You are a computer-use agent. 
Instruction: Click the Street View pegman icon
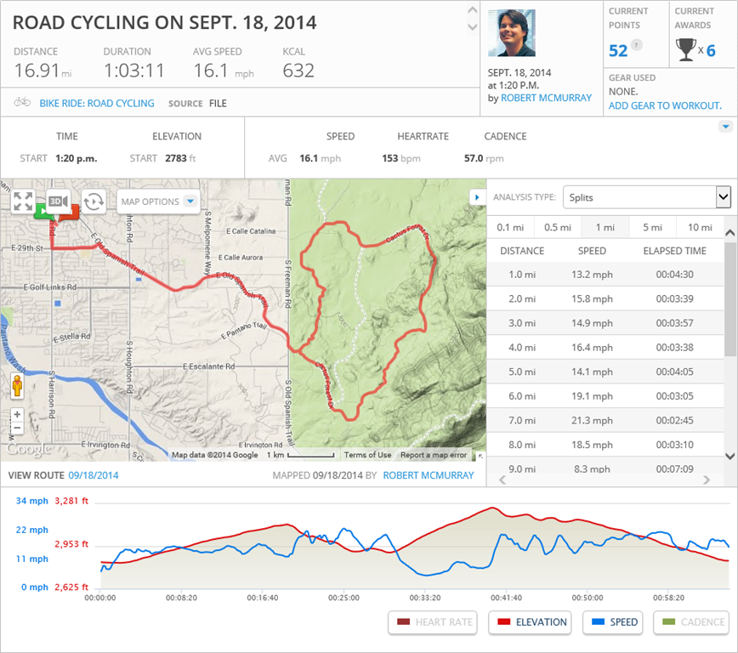[17, 387]
